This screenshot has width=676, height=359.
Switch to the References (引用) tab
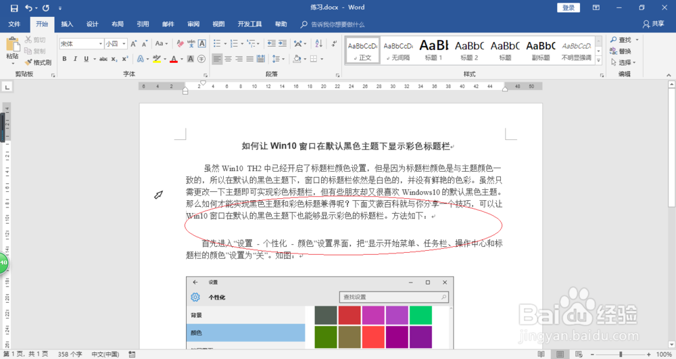pos(143,24)
